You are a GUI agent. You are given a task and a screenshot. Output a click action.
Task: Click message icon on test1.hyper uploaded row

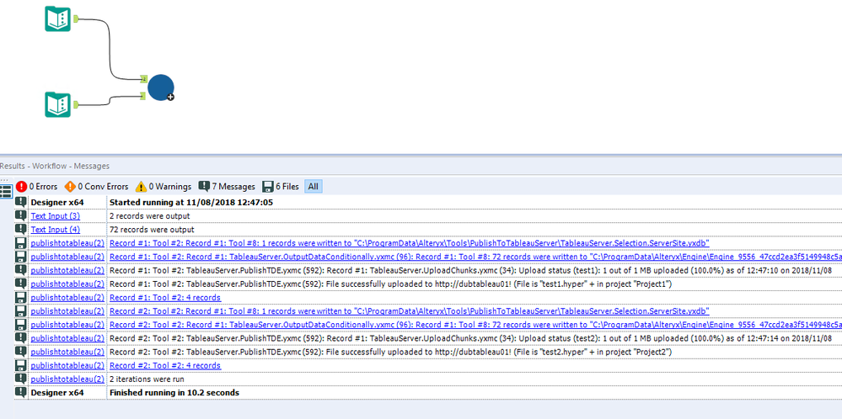pos(21,284)
